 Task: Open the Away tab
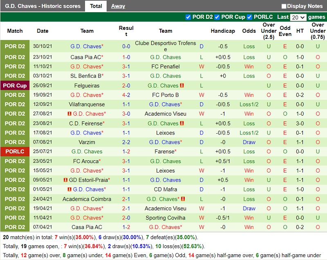point(118,6)
